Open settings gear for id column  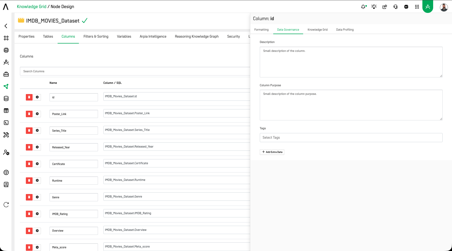pos(37,97)
